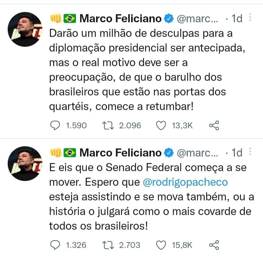Share the Senado Federal tweet
This screenshot has width=263, height=256.
[214, 245]
